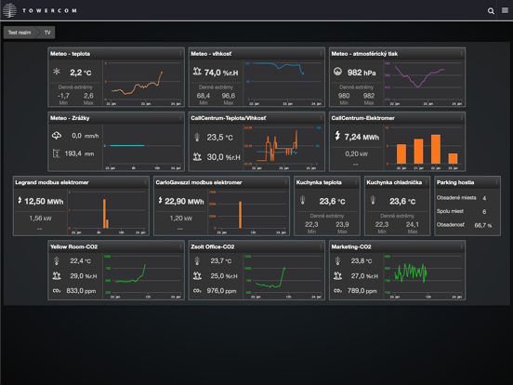Click the purple pressure chart line
513x385 pixels.
[419, 77]
